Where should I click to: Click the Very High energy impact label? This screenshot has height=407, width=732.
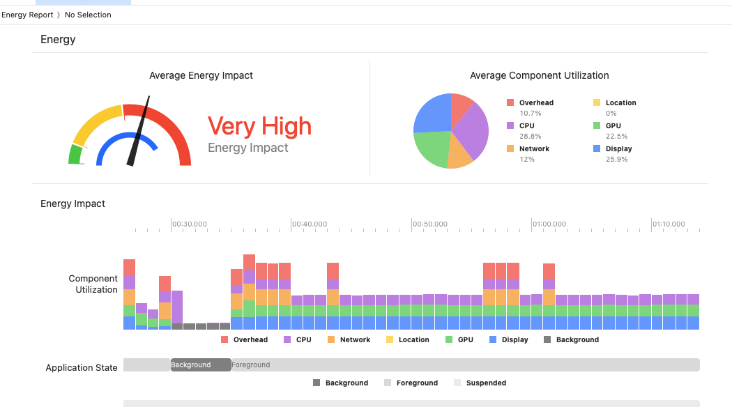[x=259, y=126]
